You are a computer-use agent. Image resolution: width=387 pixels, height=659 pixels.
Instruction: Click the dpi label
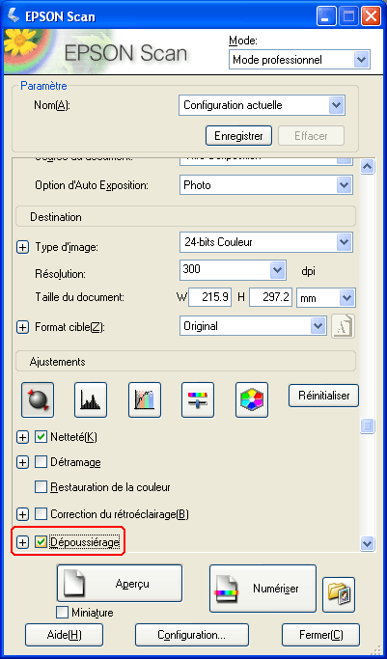point(309,271)
